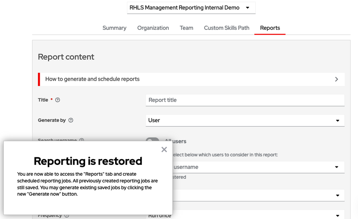This screenshot has height=219, width=358.
Task: Click the Report title input field
Action: pyautogui.click(x=245, y=100)
